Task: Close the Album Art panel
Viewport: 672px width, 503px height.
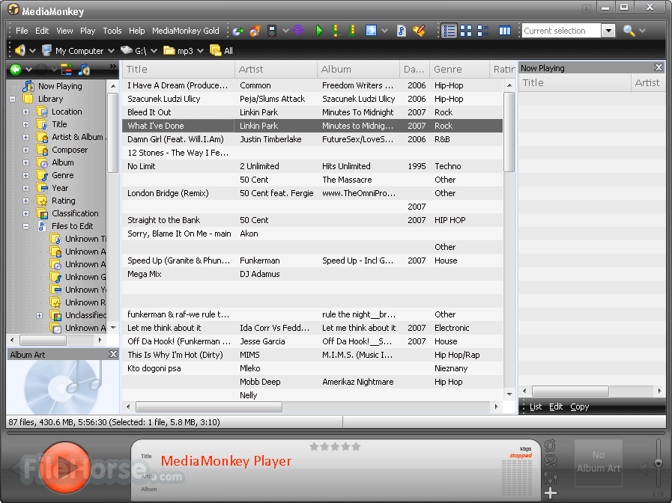Action: 113,354
